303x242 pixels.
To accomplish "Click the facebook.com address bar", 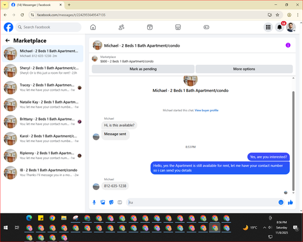I will pyautogui.click(x=150, y=15).
